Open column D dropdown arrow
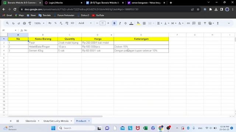236x132 pixels. (111, 35)
